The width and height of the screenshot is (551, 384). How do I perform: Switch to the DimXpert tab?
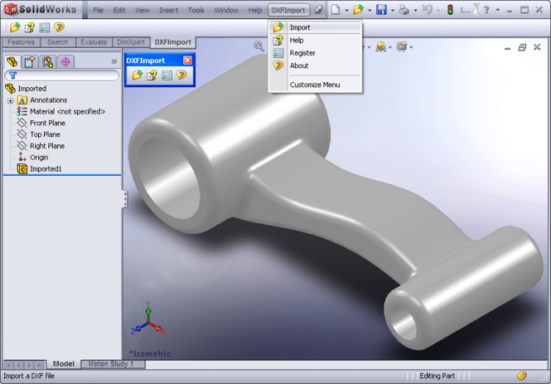click(x=131, y=42)
